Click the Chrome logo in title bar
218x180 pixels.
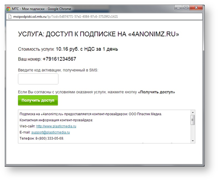click(x=8, y=9)
